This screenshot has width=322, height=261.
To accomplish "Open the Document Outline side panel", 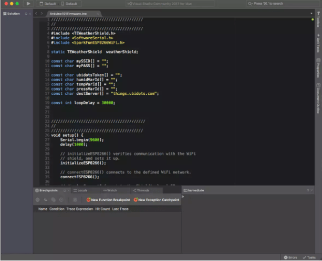I will (318, 97).
